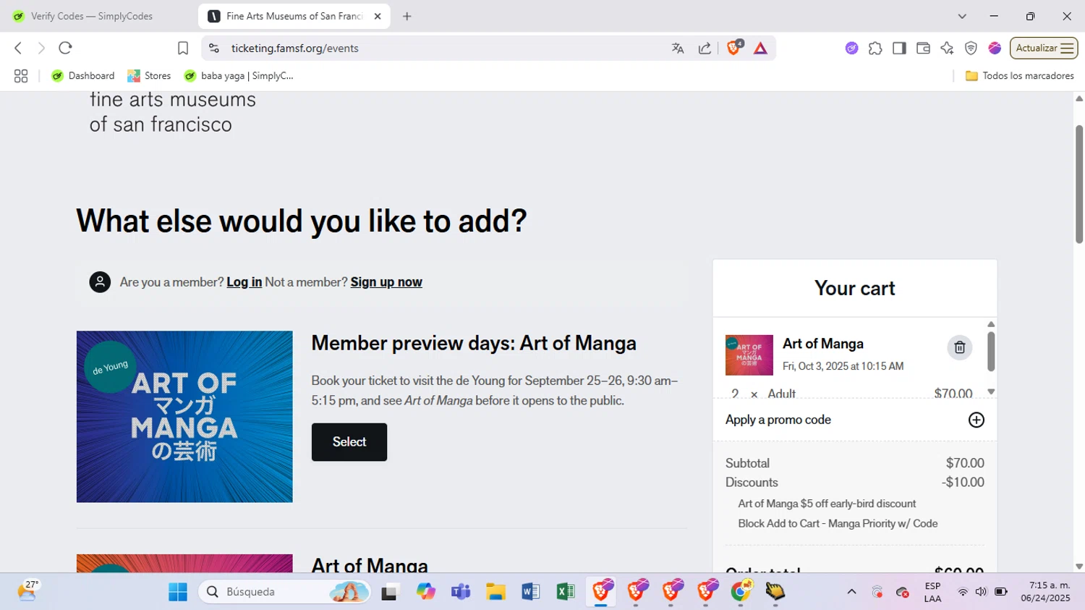Open the taskbar clock showing 7:15 a. m.
The image size is (1085, 610).
tap(1046, 592)
